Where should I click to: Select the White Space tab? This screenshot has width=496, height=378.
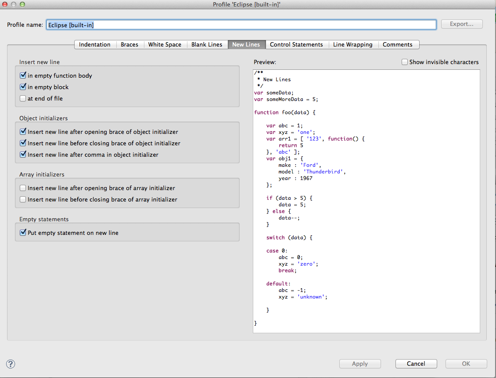pos(165,45)
